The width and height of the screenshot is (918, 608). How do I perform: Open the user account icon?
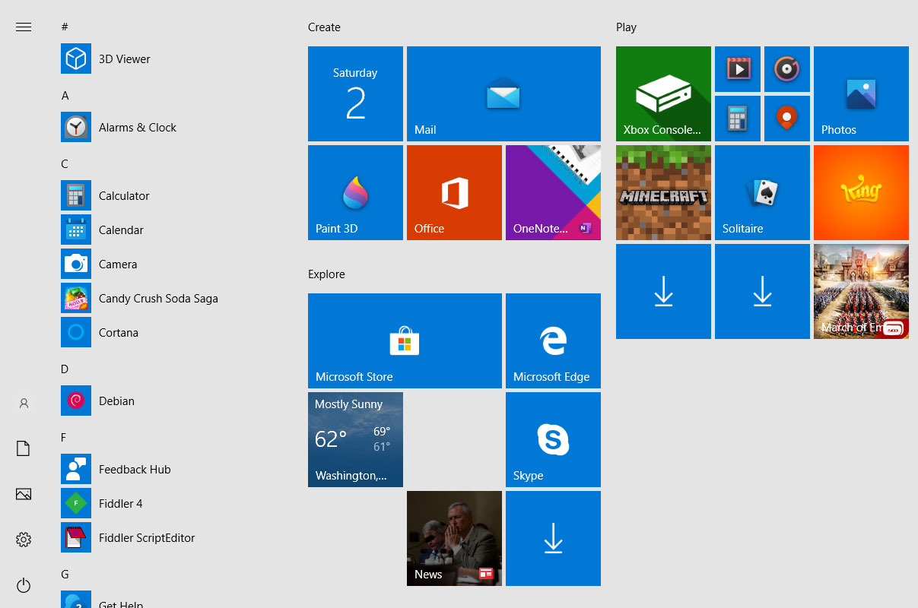point(24,404)
